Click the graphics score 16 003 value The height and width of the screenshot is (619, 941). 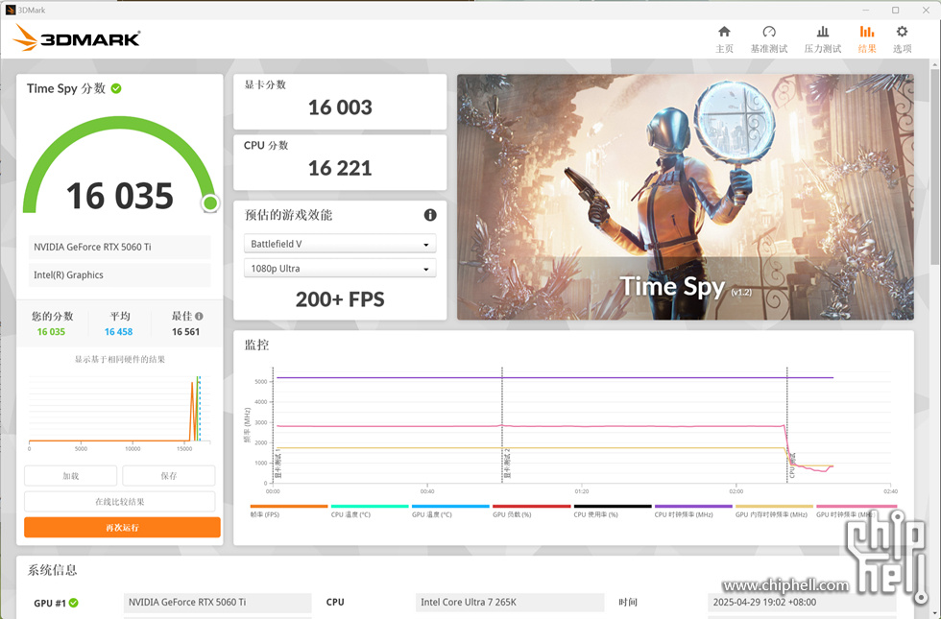(x=340, y=107)
